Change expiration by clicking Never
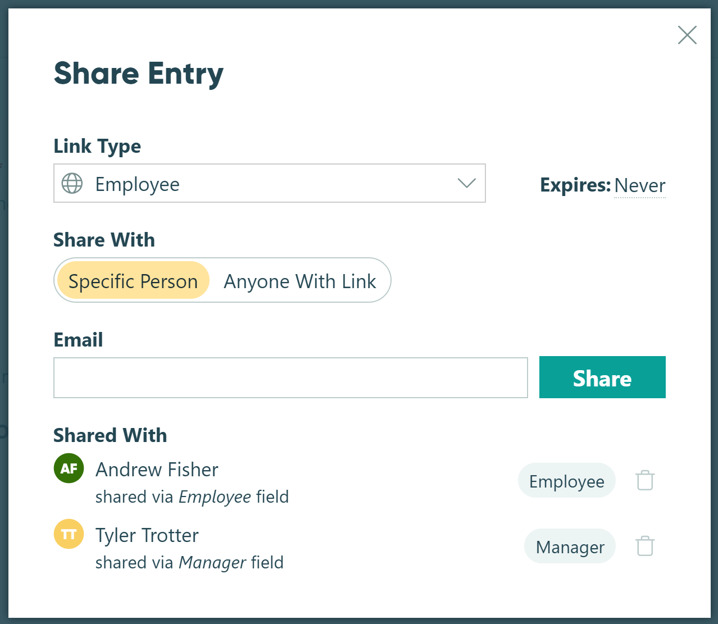The width and height of the screenshot is (718, 624). (x=639, y=185)
